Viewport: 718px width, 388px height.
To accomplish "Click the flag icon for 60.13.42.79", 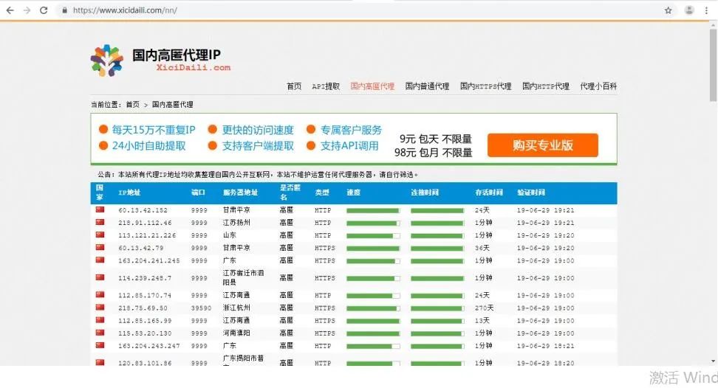I will (100, 248).
